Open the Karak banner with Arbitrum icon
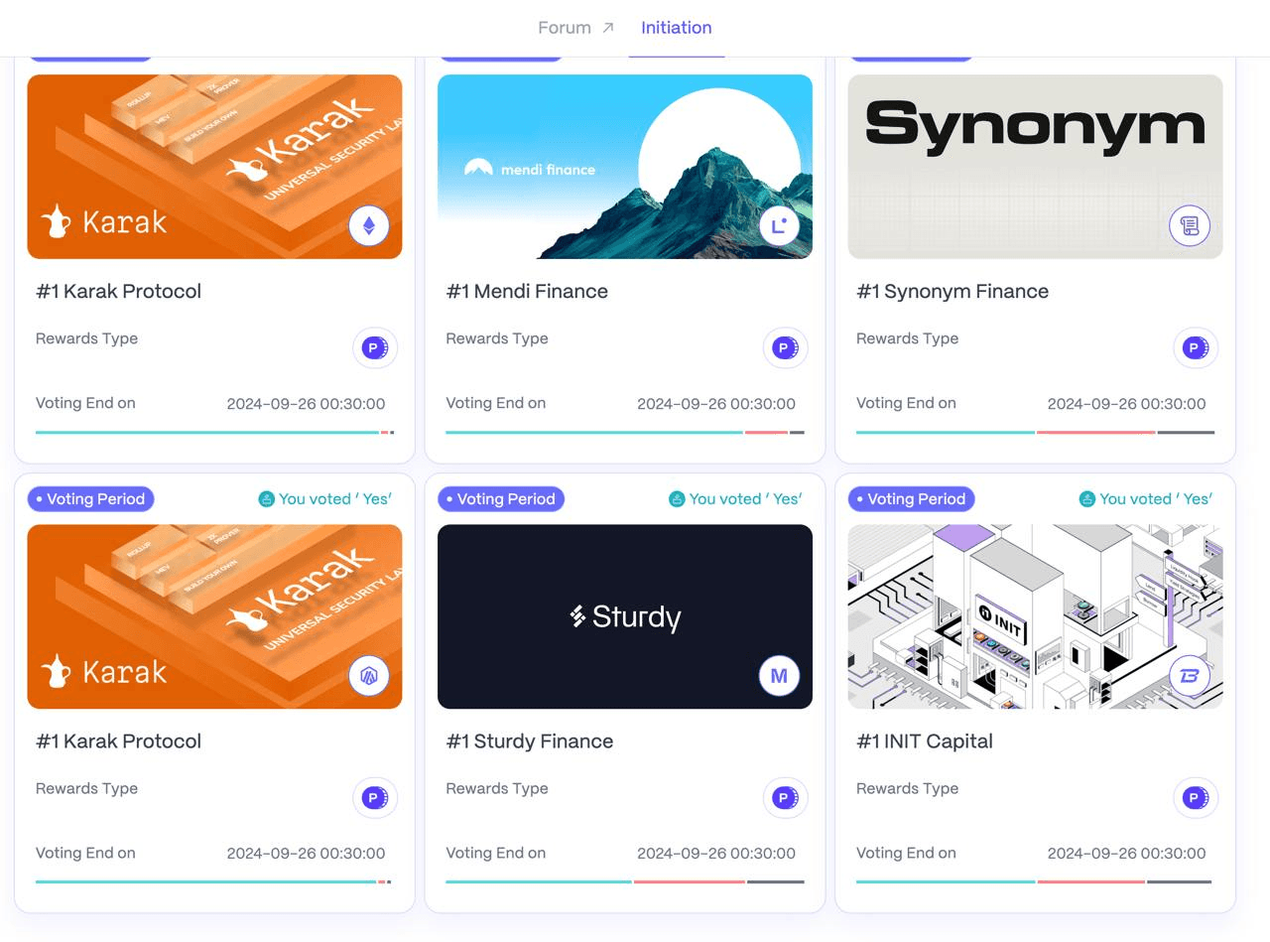The image size is (1270, 942). (214, 616)
